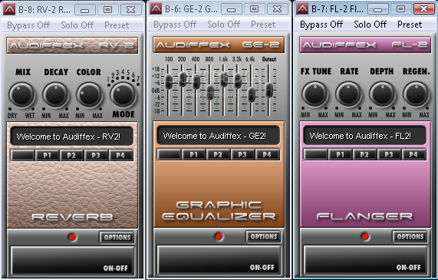The height and width of the screenshot is (280, 438).
Task: Select preset P2 on the RV-2 reverb
Action: [71, 155]
